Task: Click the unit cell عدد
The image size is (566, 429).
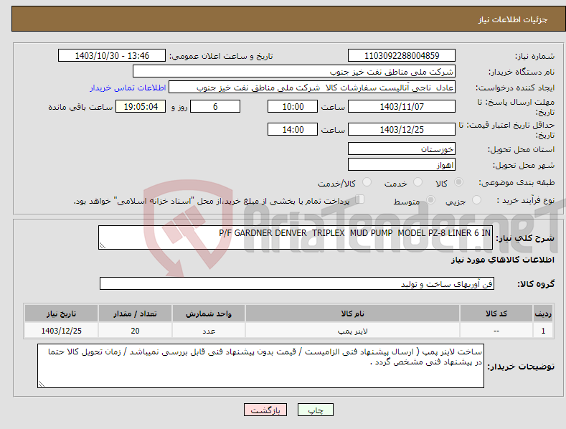Action: pyautogui.click(x=209, y=331)
